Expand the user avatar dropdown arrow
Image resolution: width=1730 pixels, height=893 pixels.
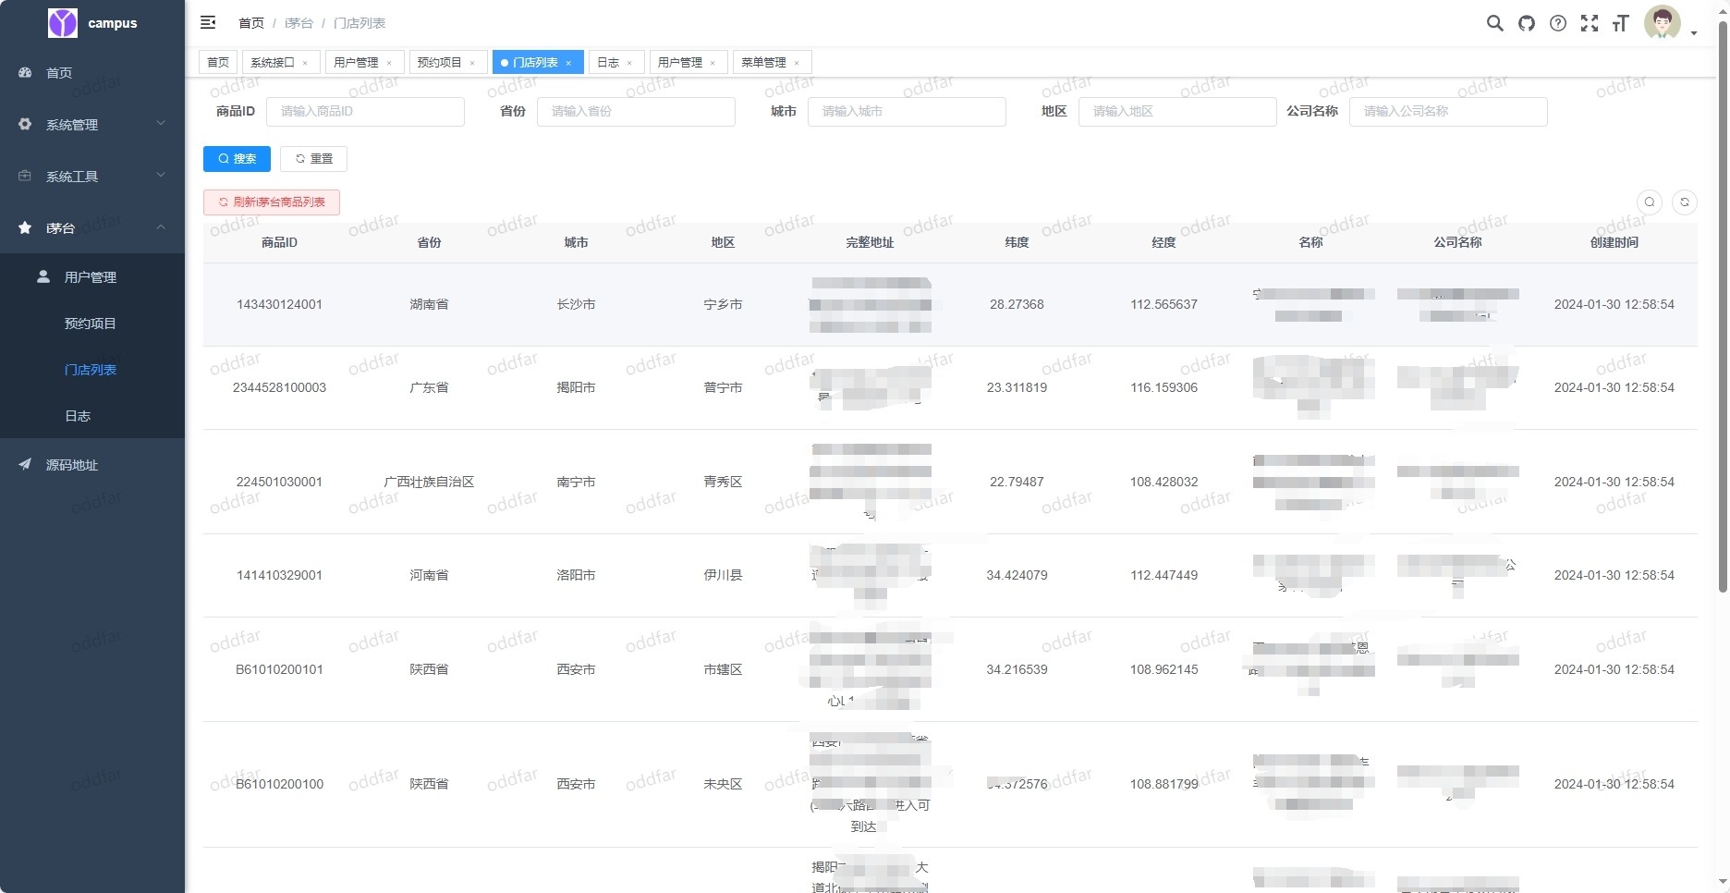tap(1694, 32)
